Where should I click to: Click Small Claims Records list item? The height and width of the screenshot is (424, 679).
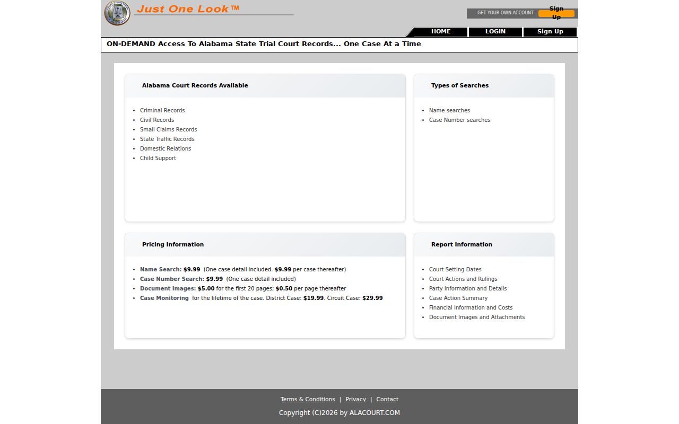[x=168, y=130]
